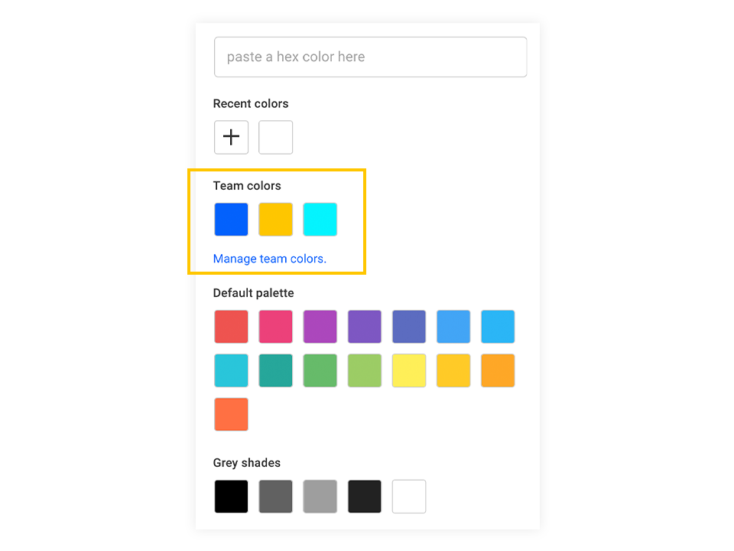Screen dimensions: 734x551
Task: Select the white swatch under Recent colors
Action: click(x=275, y=137)
